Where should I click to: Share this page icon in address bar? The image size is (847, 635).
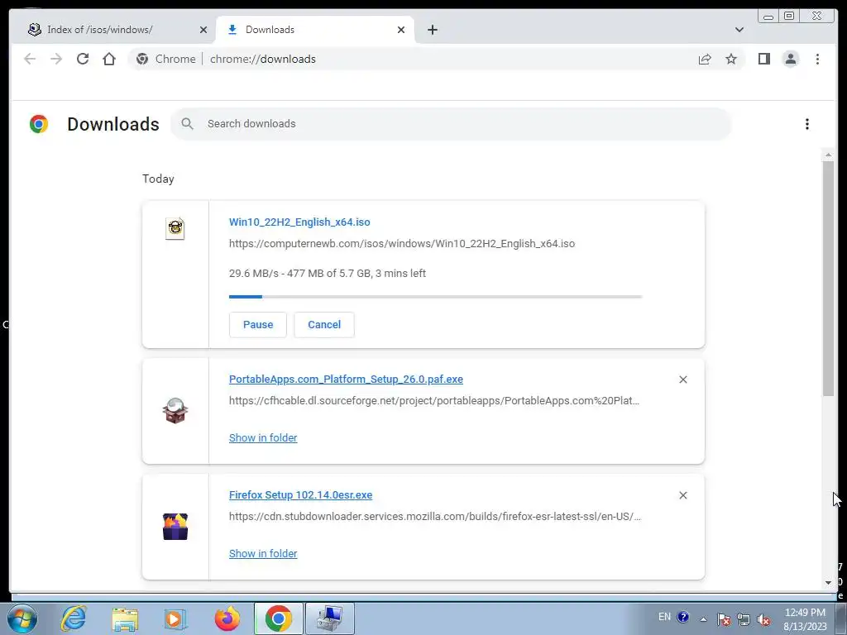705,59
